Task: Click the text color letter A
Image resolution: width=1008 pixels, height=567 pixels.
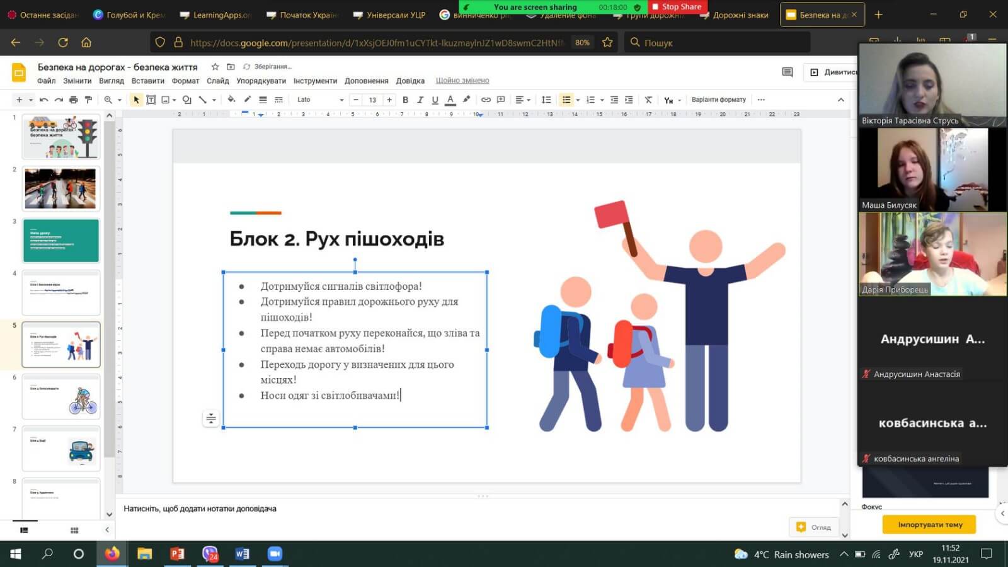Action: tap(450, 100)
